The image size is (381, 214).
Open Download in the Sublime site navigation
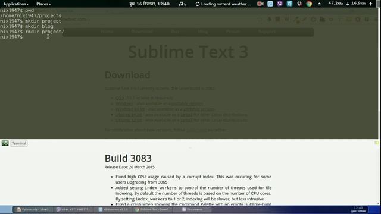click(x=142, y=32)
